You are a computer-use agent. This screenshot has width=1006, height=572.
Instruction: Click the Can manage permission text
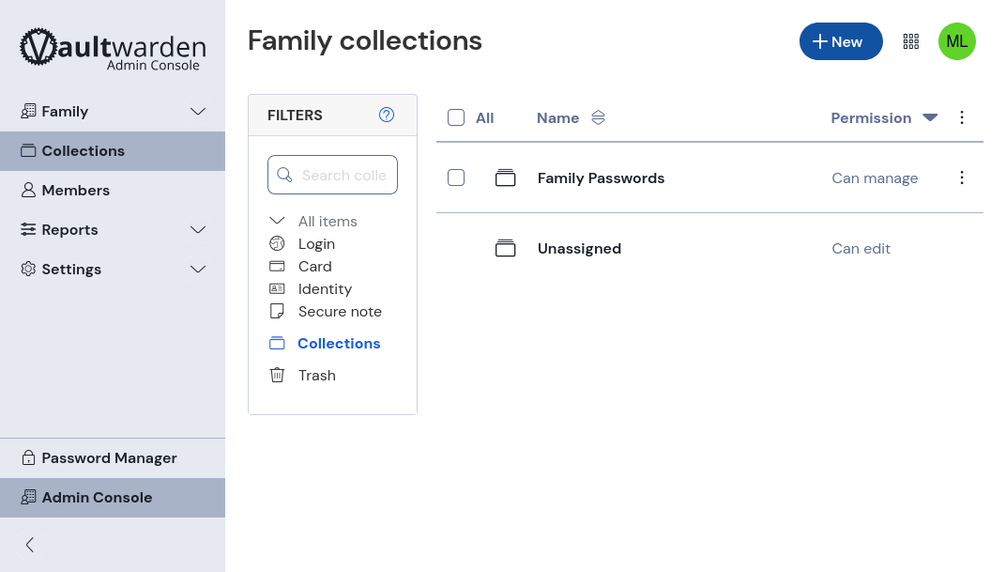pyautogui.click(x=875, y=178)
